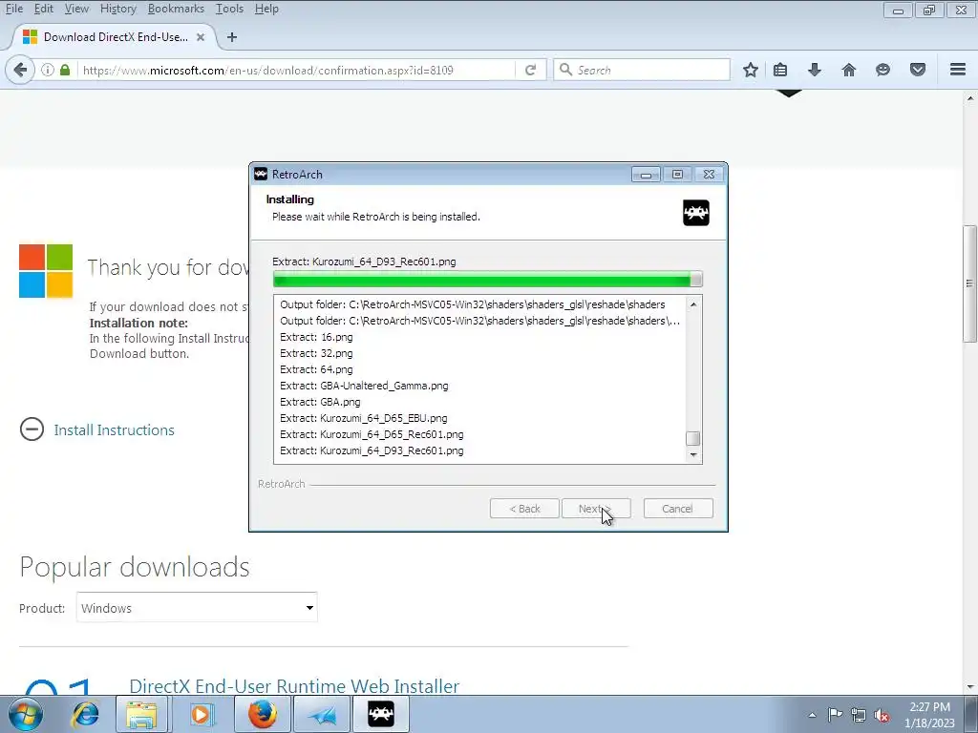Launch Internet Explorer from the taskbar
The image size is (978, 733).
[x=85, y=714]
